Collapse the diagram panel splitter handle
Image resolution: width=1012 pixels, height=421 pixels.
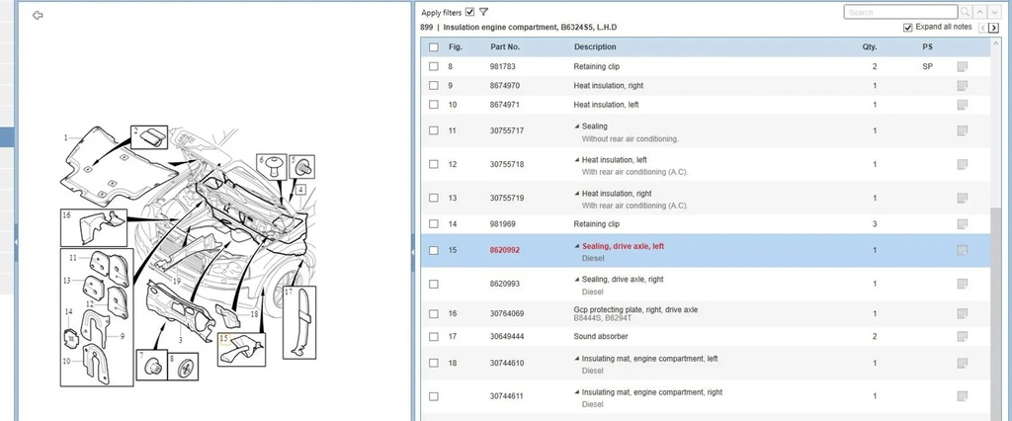413,252
